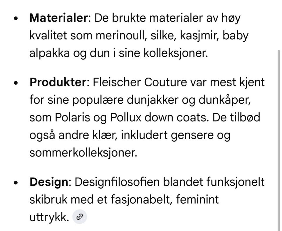Click the word "dunkåper,"
This screenshot has height=231, width=282.
(x=224, y=100)
